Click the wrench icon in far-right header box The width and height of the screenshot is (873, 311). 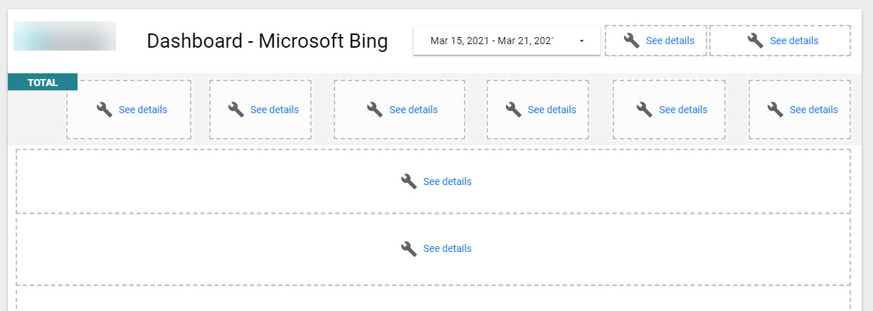click(756, 41)
